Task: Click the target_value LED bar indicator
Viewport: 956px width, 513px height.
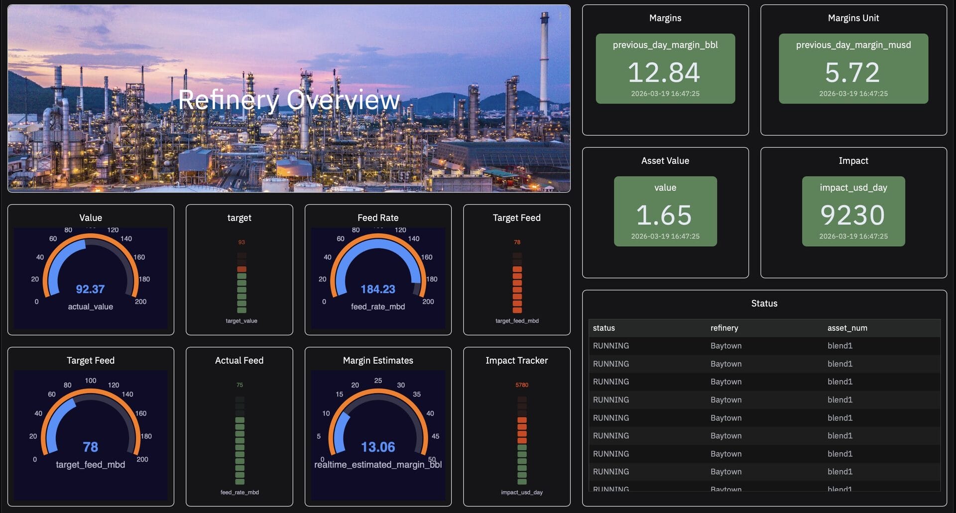Action: coord(241,283)
